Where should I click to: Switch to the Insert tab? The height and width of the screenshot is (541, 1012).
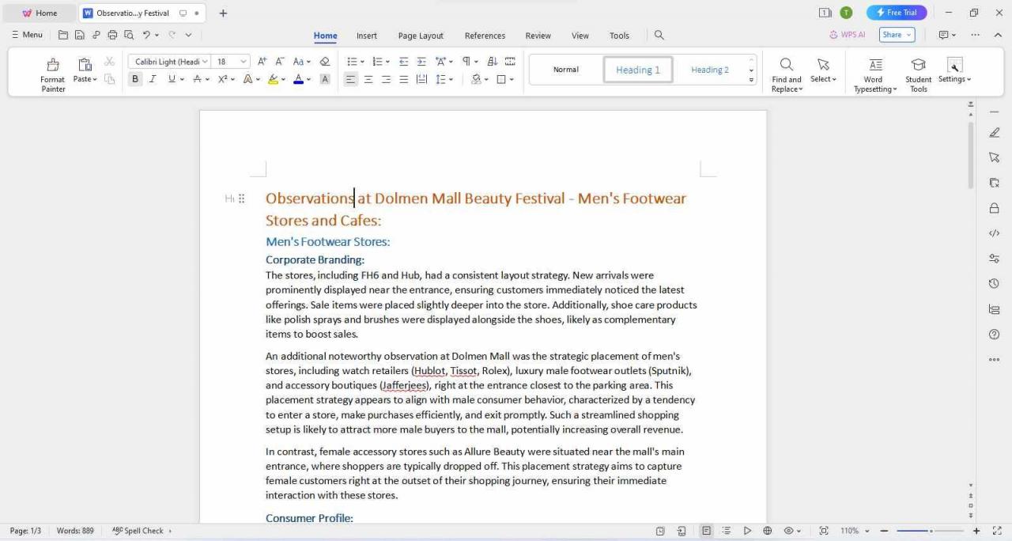[366, 36]
